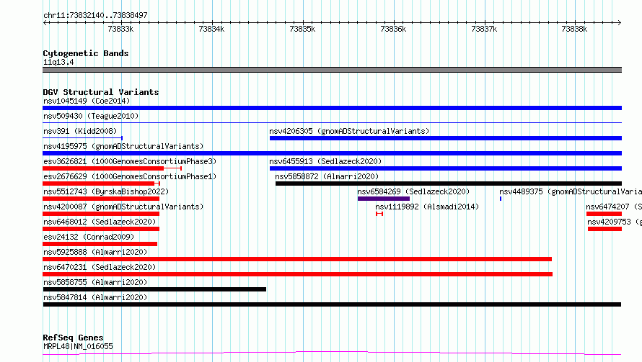The image size is (642, 362).
Task: Open variant nsv391 (Kidd2008) label
Action: [x=80, y=131]
